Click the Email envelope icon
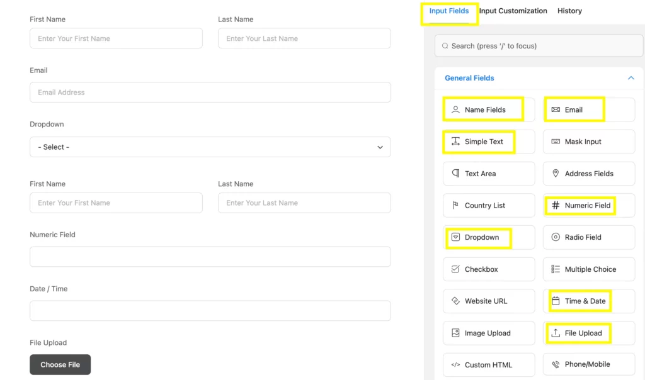This screenshot has width=645, height=380. [556, 109]
